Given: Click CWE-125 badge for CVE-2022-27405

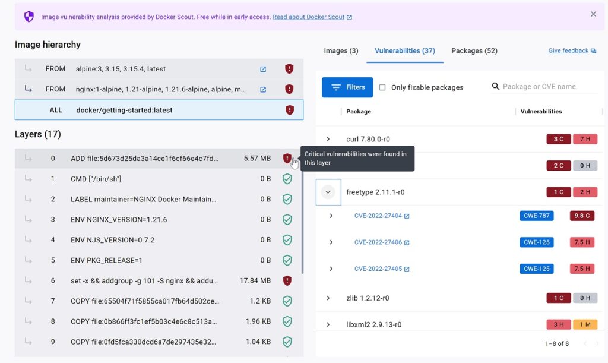Looking at the screenshot, I should [537, 269].
